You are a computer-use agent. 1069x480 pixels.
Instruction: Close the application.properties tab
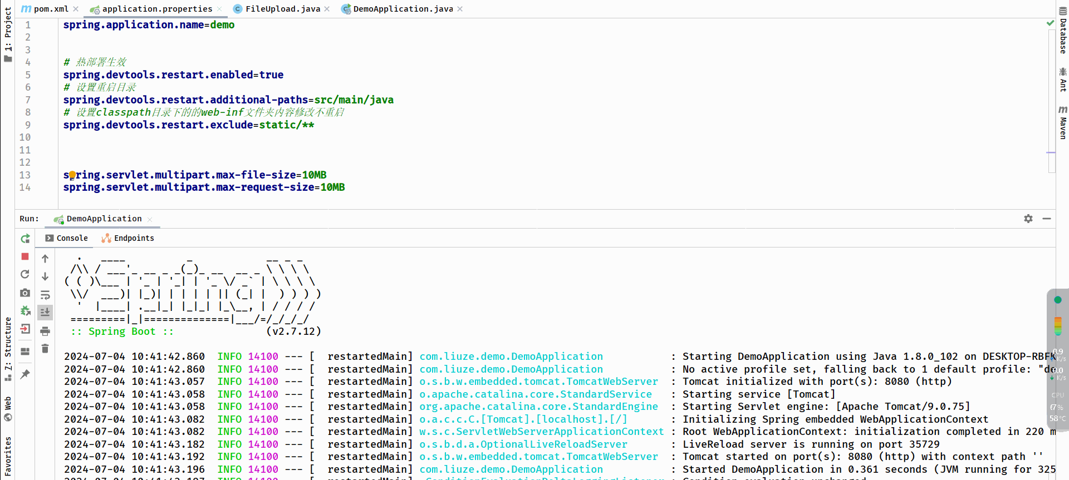point(219,9)
